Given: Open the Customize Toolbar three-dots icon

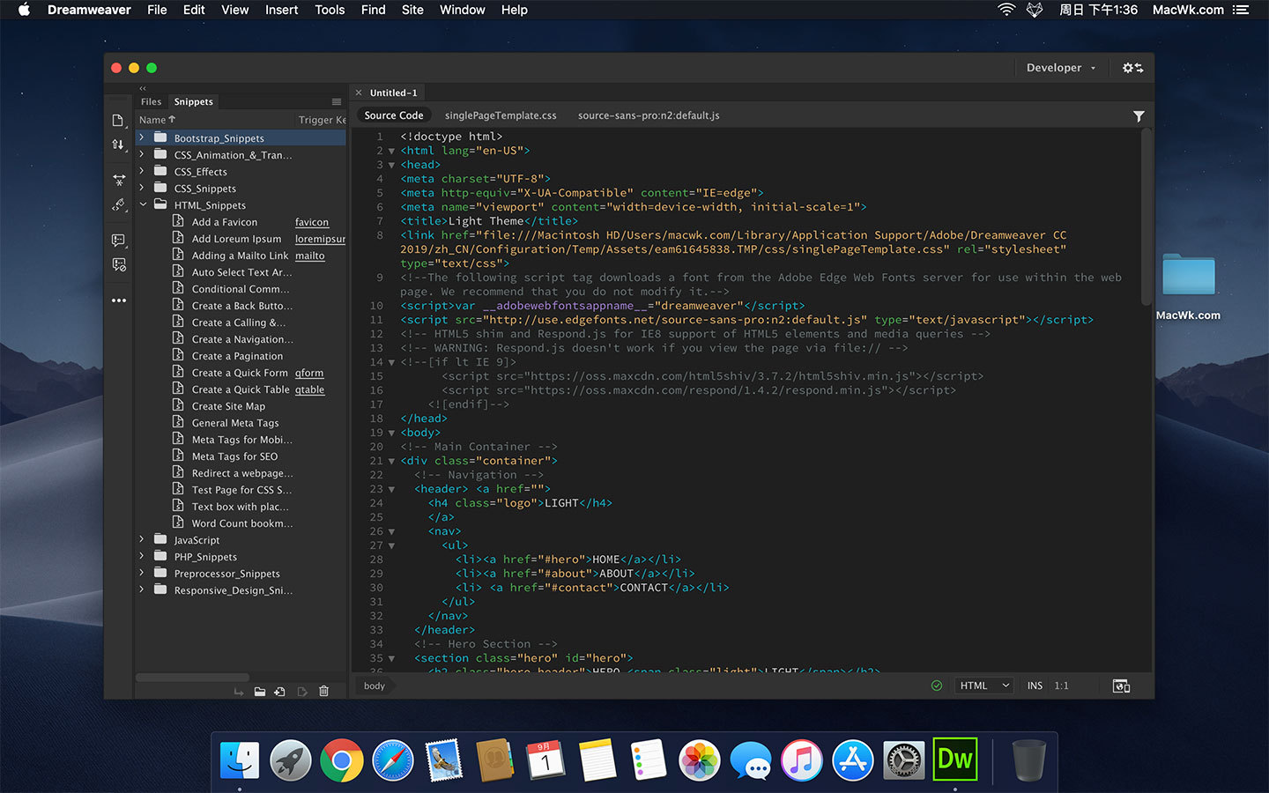Looking at the screenshot, I should (x=119, y=300).
